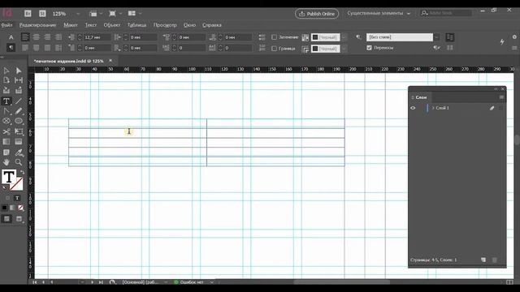Switch to character formatting controls (A)

click(x=11, y=37)
